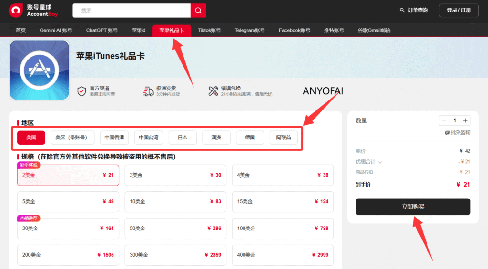Click the 立即购买 buy now button

coord(413,207)
